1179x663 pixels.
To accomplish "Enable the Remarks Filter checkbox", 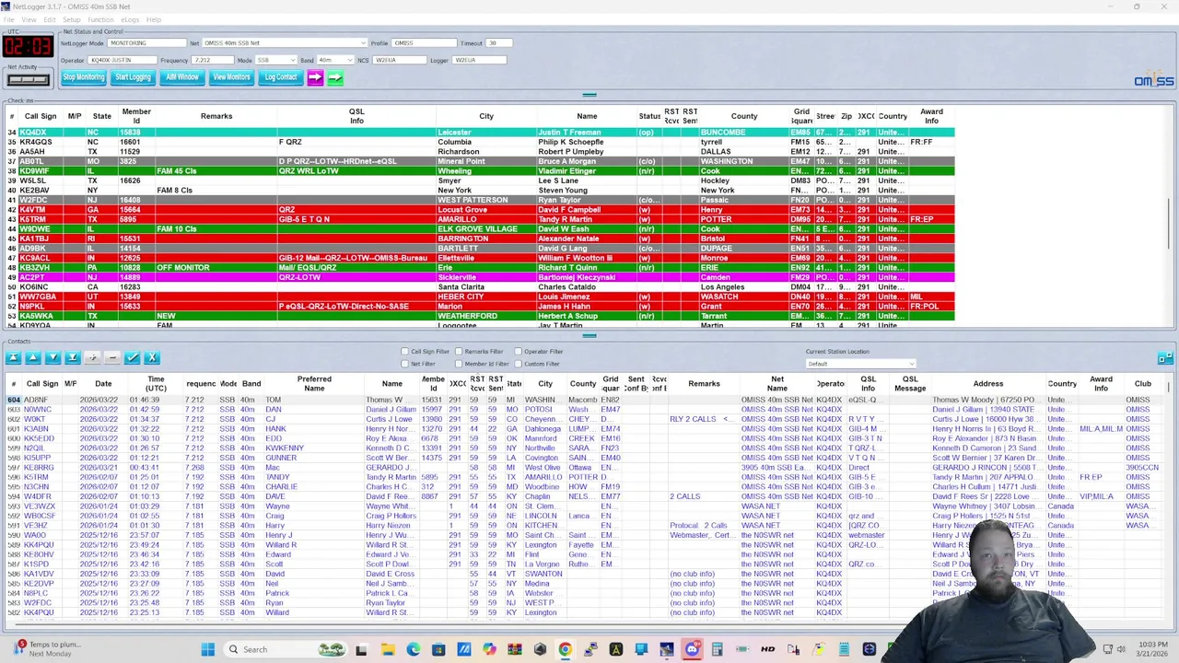I will pos(458,351).
